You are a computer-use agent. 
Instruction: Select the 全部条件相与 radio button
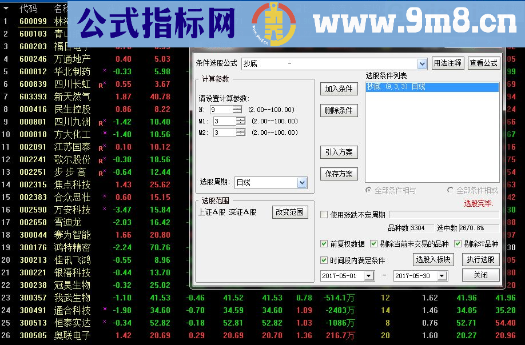pyautogui.click(x=369, y=190)
